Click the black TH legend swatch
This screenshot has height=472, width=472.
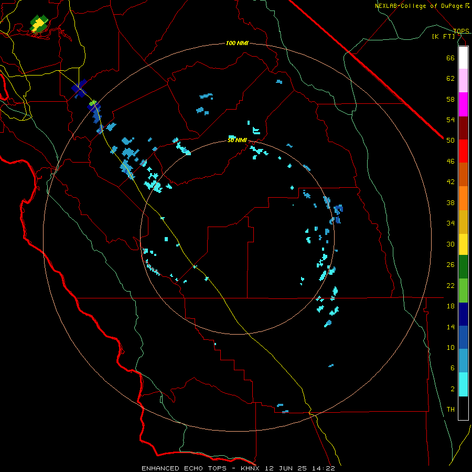(463, 408)
